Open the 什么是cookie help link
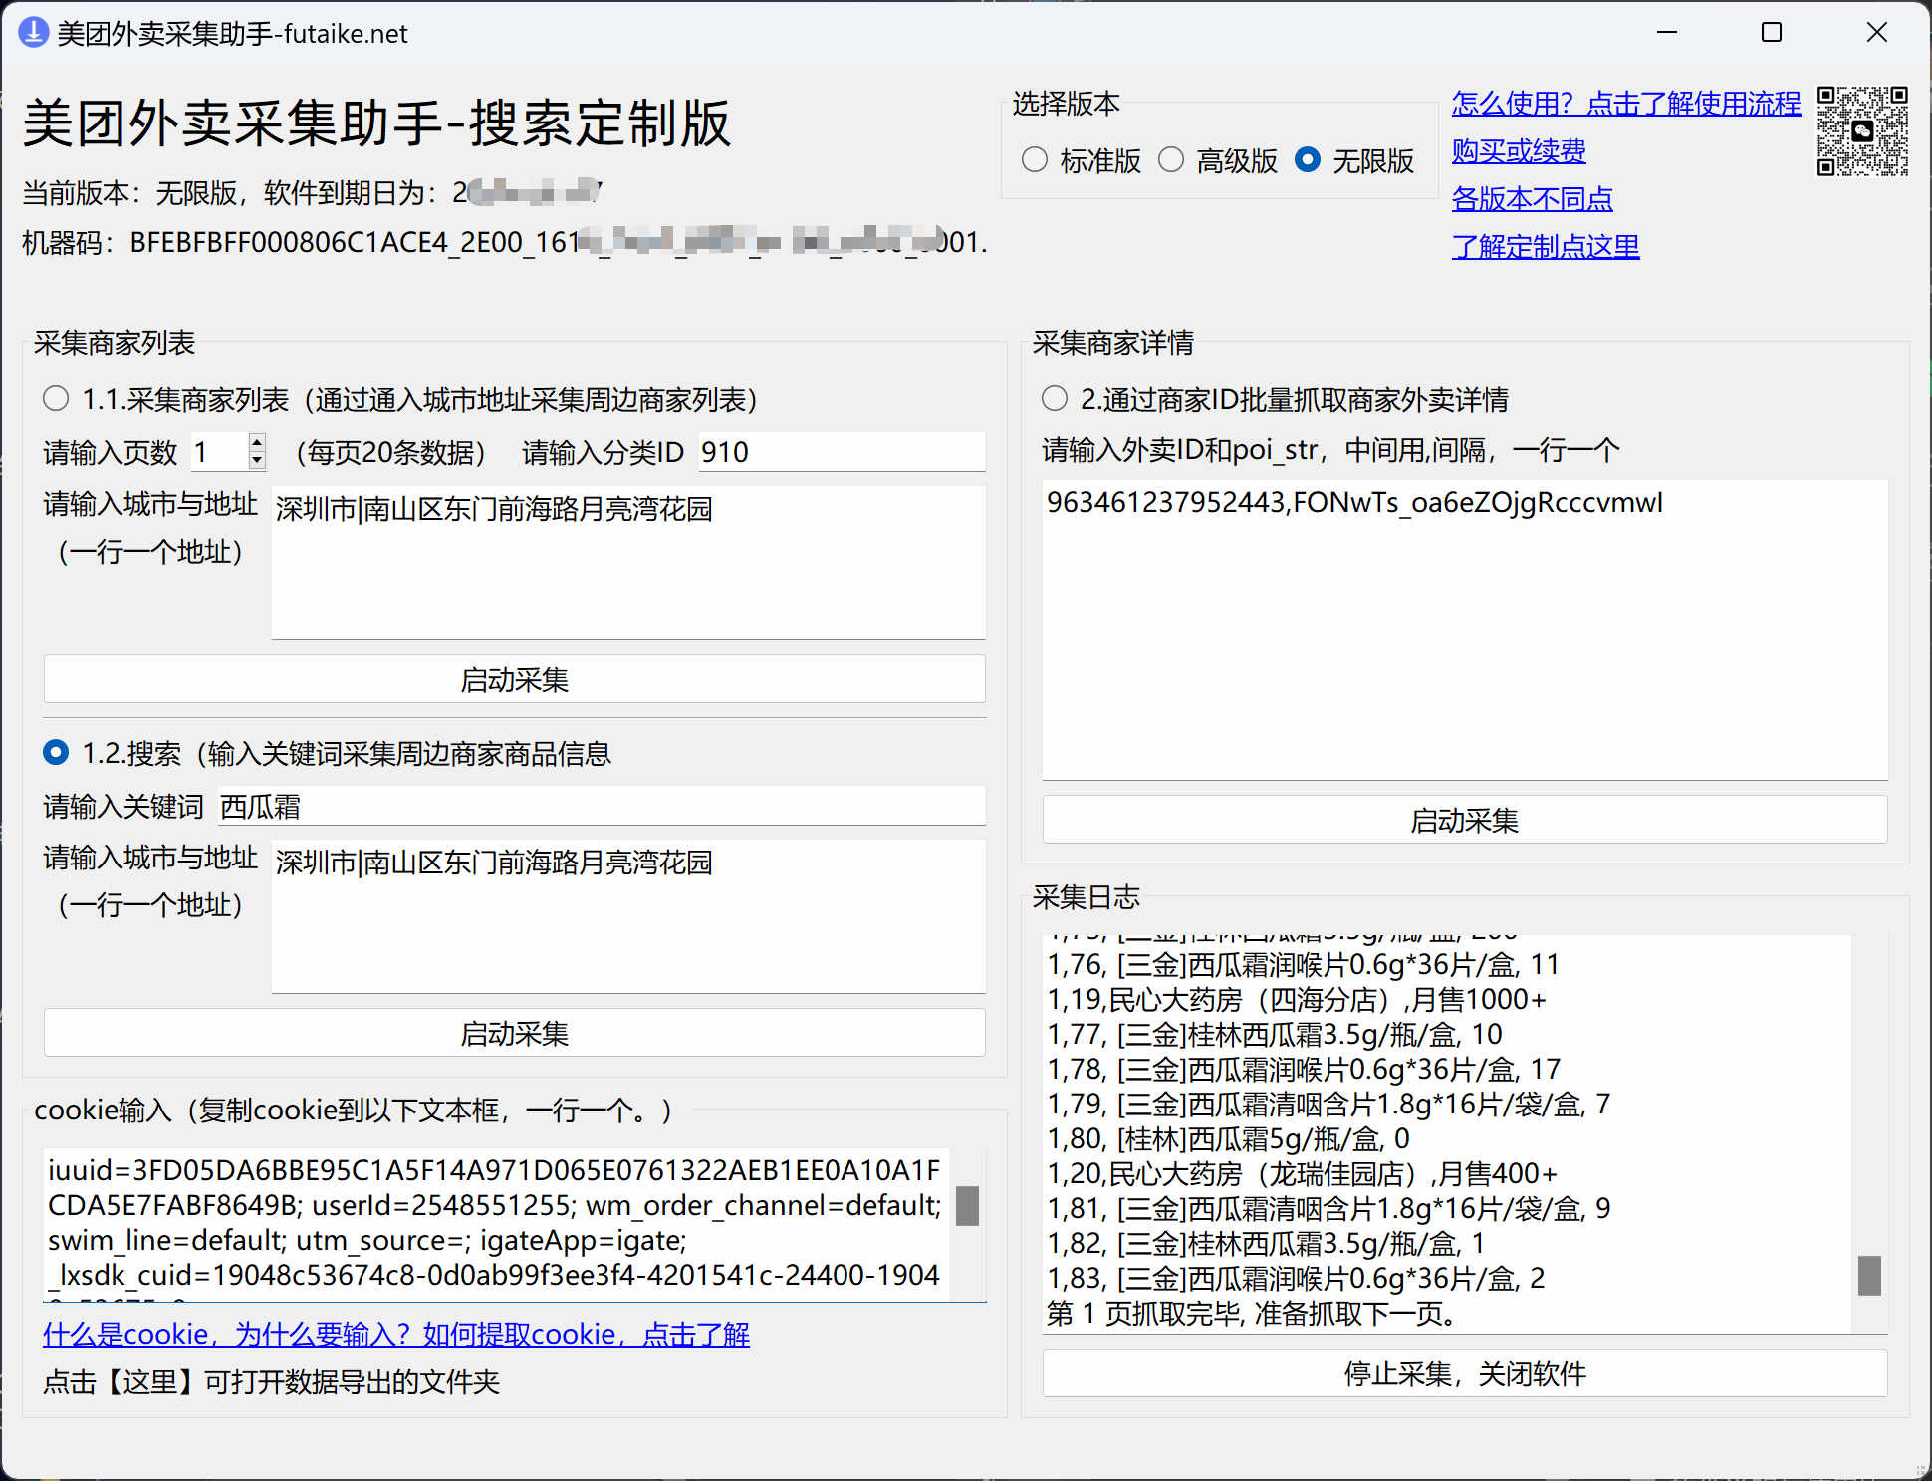Screen dimensions: 1932x1481 coord(396,1334)
